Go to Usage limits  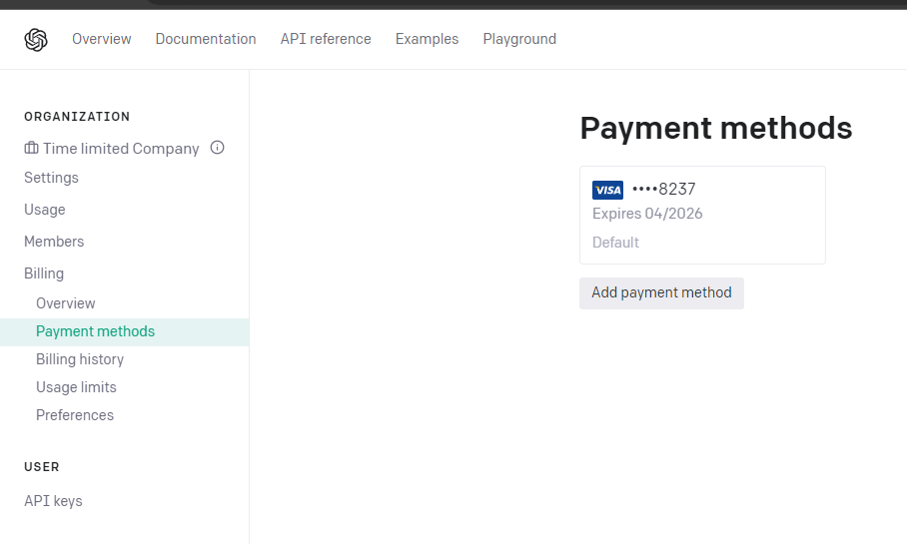[x=76, y=386]
